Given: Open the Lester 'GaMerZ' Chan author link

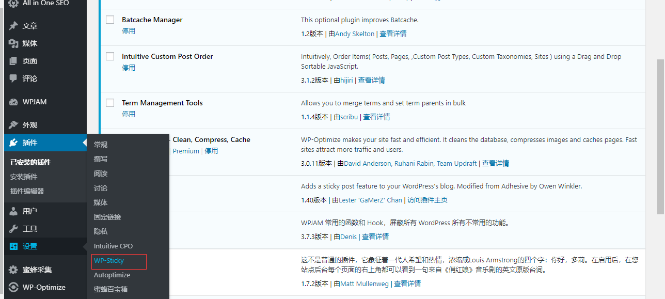Looking at the screenshot, I should (x=370, y=200).
